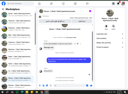The width and height of the screenshot is (128, 94).
Task: Open the emoji picker in message box
Action: (87, 86)
